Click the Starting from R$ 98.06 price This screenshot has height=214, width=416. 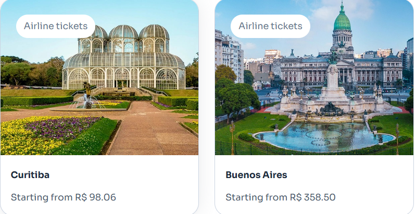click(x=64, y=197)
